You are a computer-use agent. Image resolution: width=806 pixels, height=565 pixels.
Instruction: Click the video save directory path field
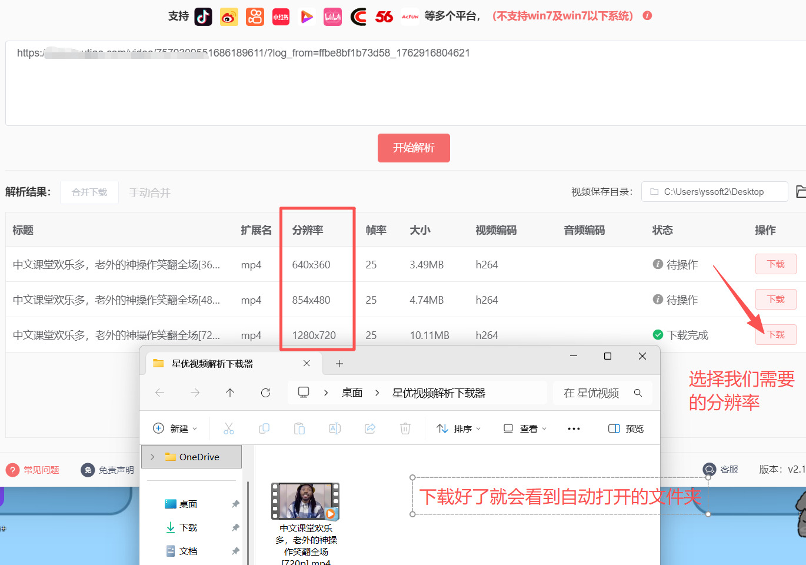click(714, 192)
